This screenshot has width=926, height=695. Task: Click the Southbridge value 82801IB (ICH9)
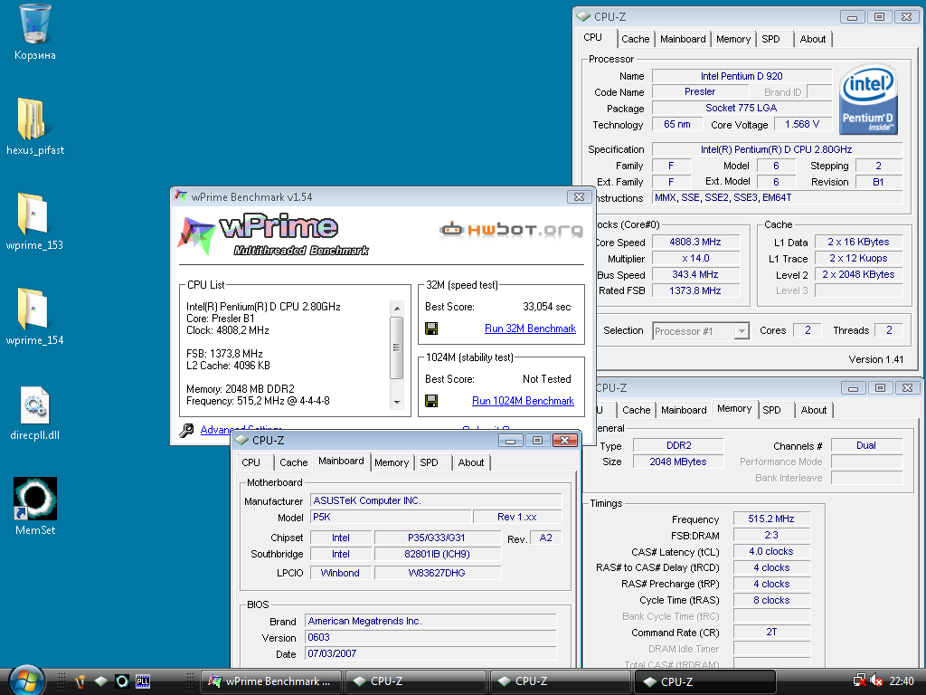point(437,554)
